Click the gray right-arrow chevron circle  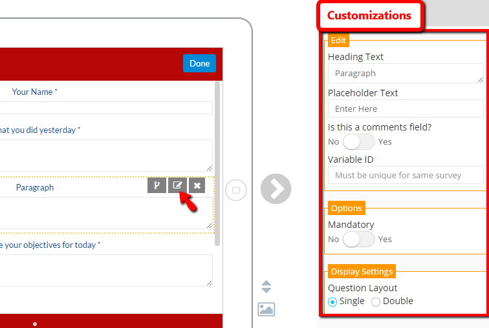(276, 189)
